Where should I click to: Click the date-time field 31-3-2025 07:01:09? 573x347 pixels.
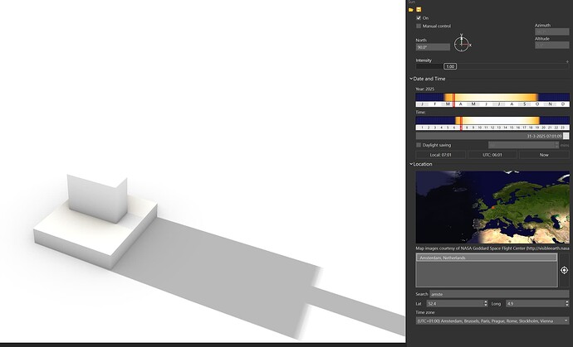tap(489, 136)
